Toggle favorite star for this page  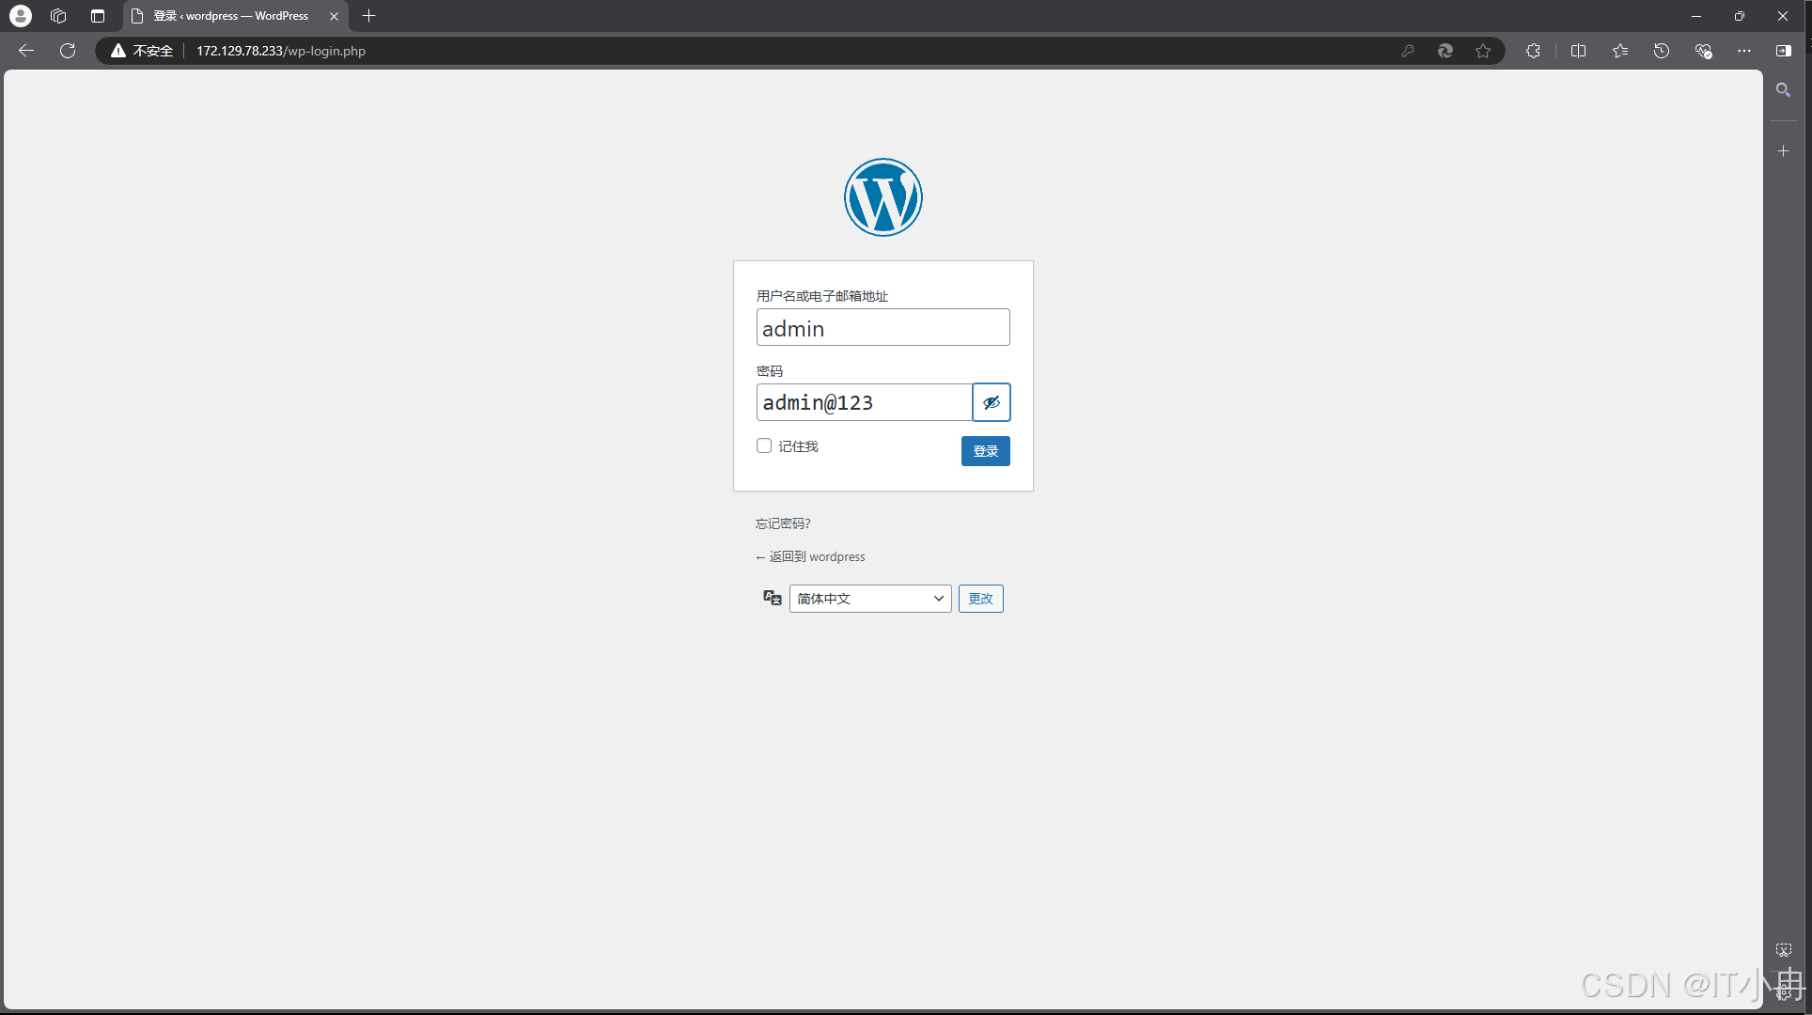(1484, 51)
